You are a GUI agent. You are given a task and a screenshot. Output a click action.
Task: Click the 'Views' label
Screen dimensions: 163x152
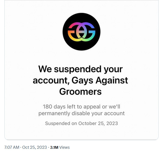[x=64, y=147]
